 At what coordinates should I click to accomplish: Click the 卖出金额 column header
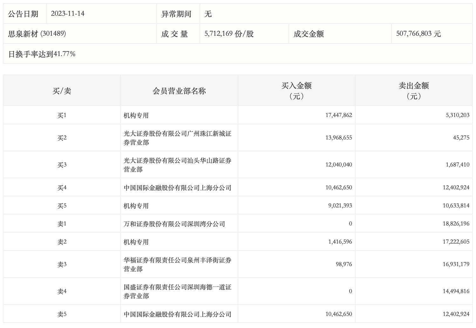pos(414,90)
